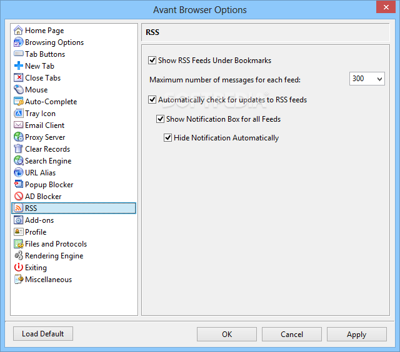Select Profile in the sidebar
The image size is (400, 352).
(36, 232)
